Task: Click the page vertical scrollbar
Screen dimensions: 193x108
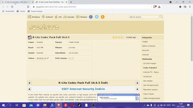Action: pos(192,39)
